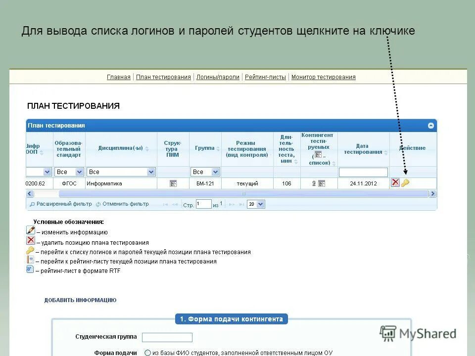Click the red X to delete Информатика row
Screen dimensions: 475x356
pos(395,183)
